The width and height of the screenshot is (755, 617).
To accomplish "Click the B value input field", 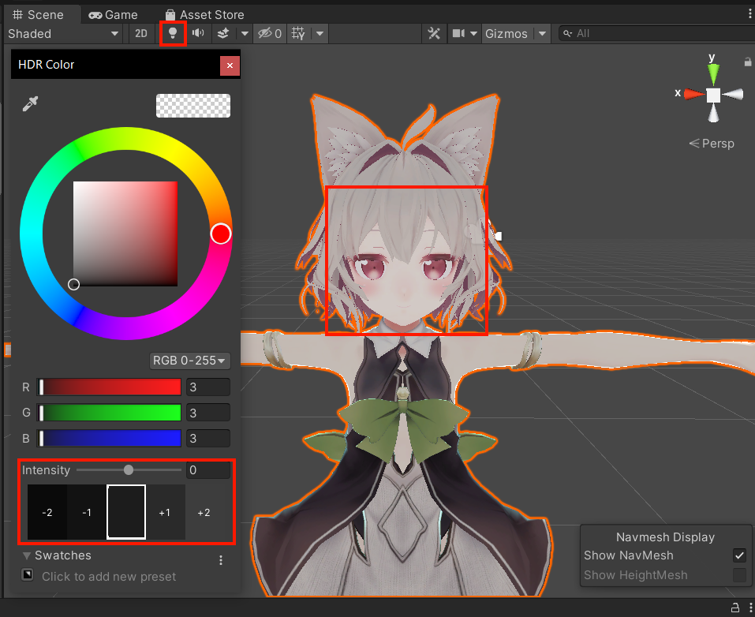I will coord(208,439).
